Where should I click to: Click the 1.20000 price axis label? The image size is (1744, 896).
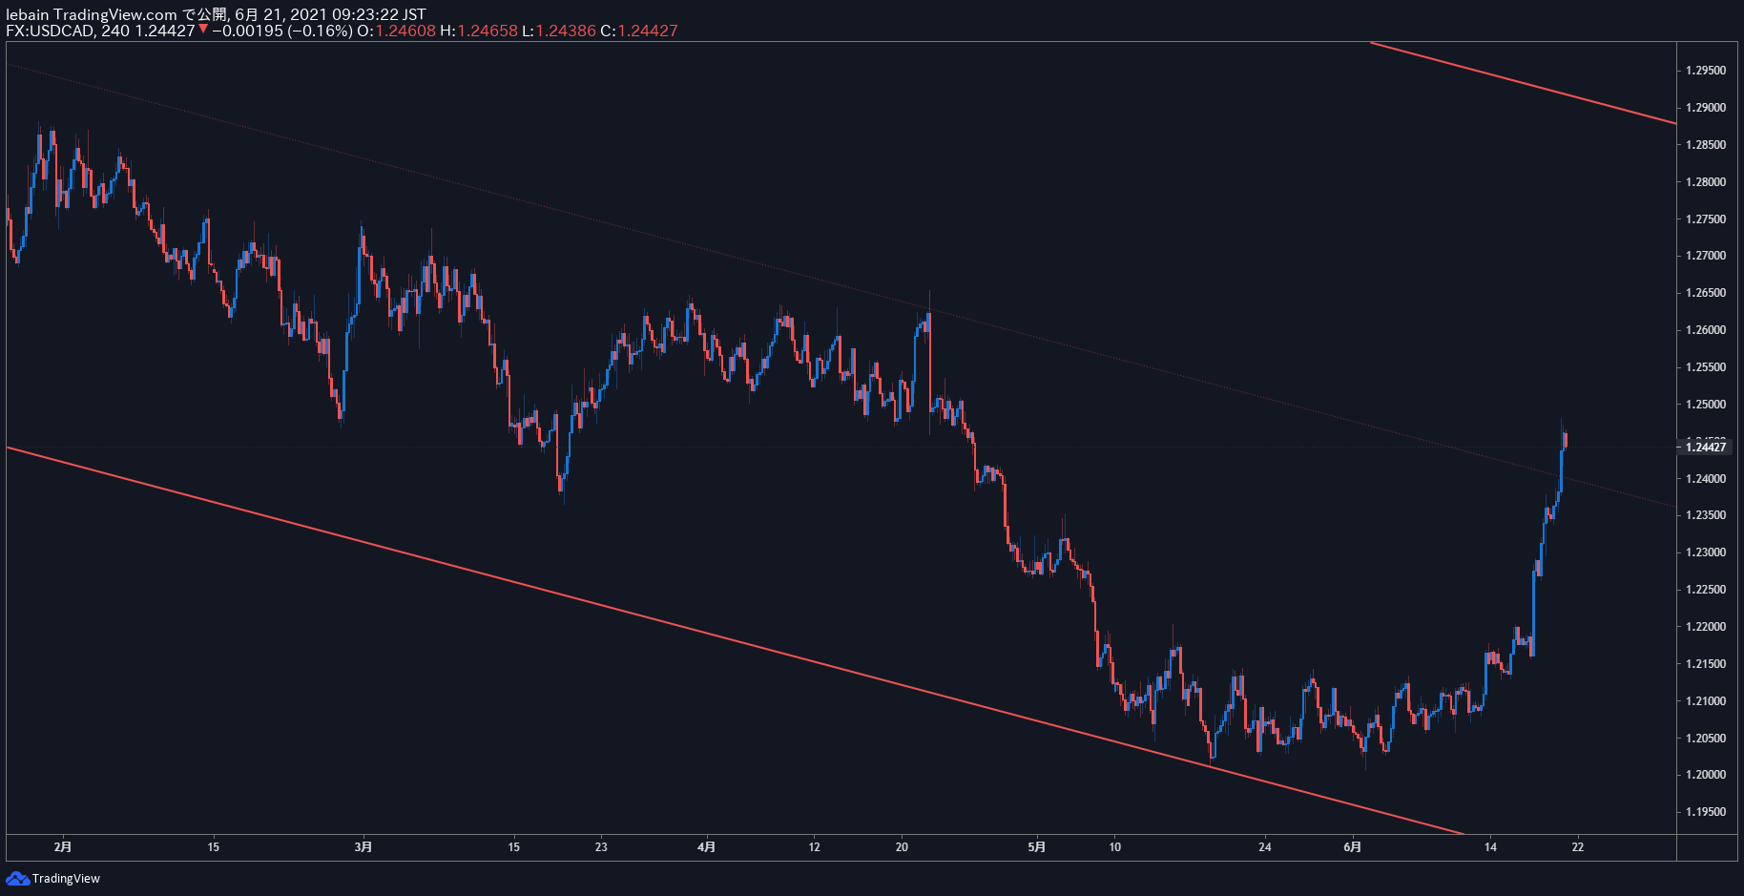pyautogui.click(x=1706, y=775)
